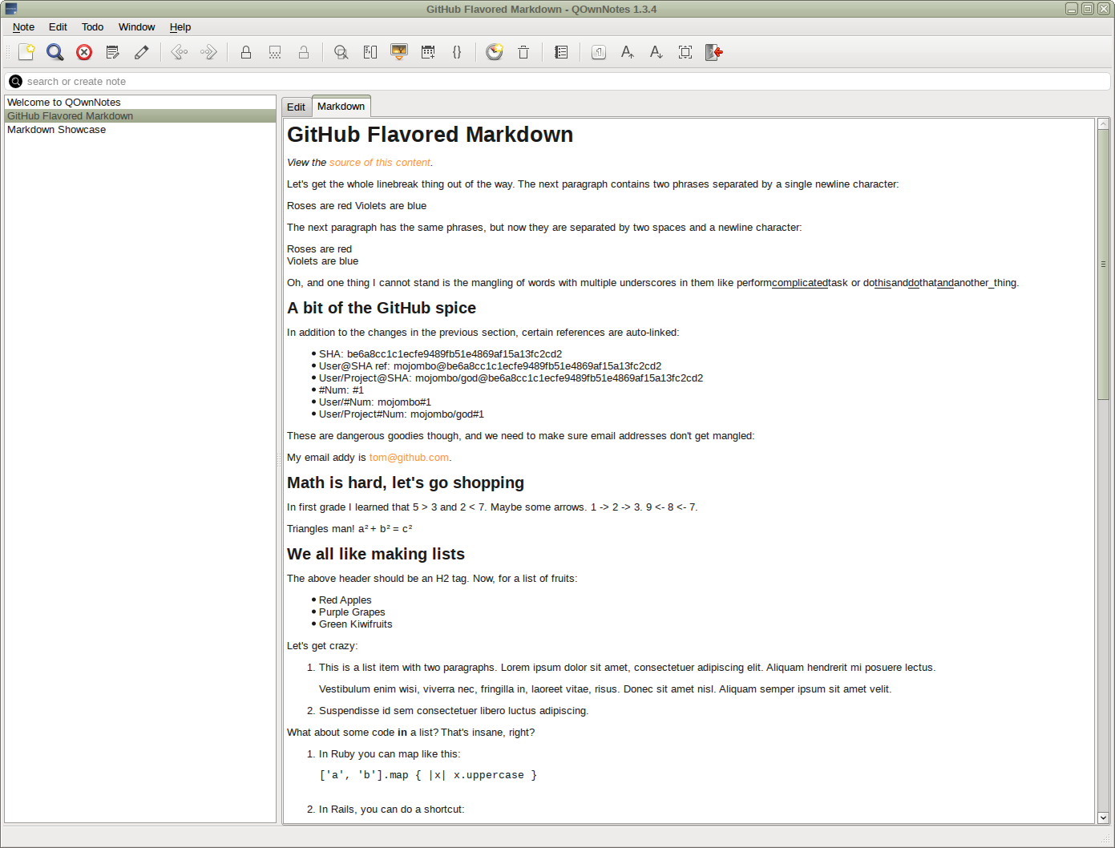This screenshot has width=1115, height=848.
Task: Click the dotted edit encrypted note icon
Action: pos(275,52)
